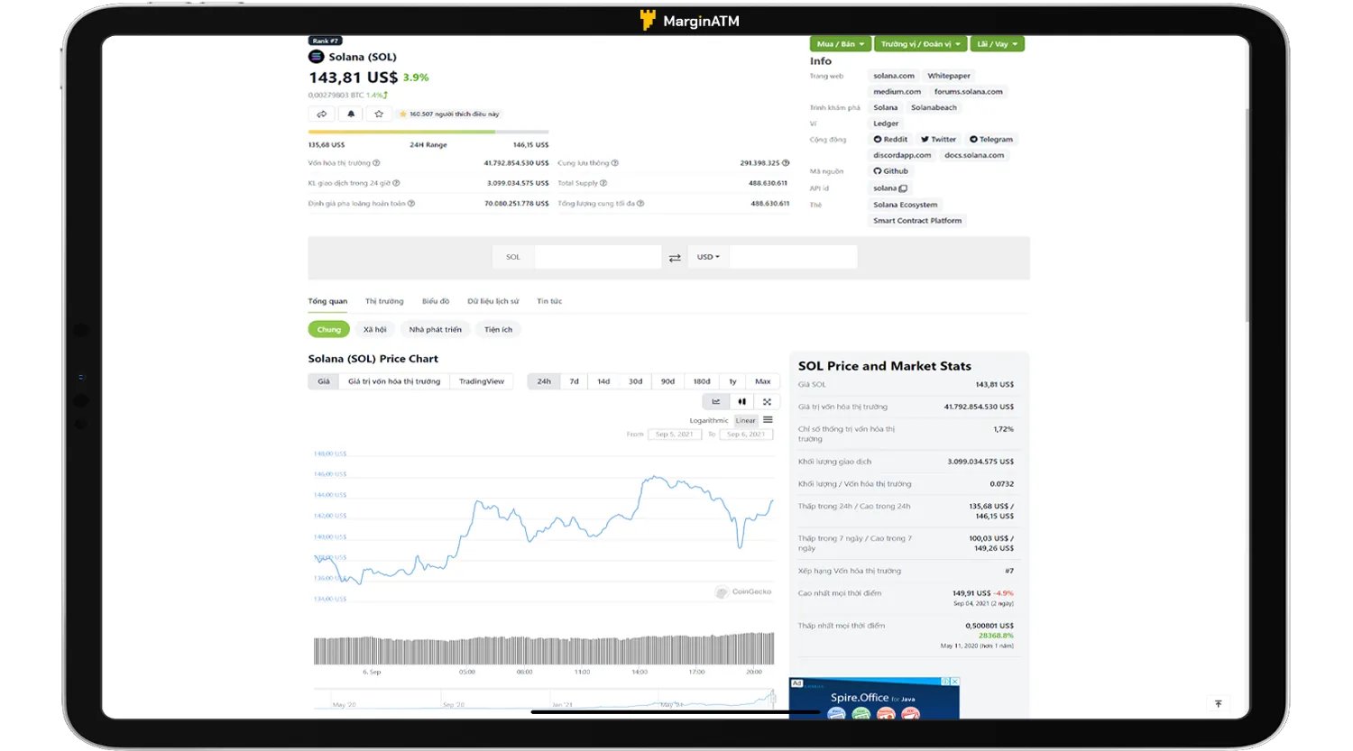Show the Giá trị vốn hóa thị trường chart
Viewport: 1353px width, 751px height.
pos(394,381)
